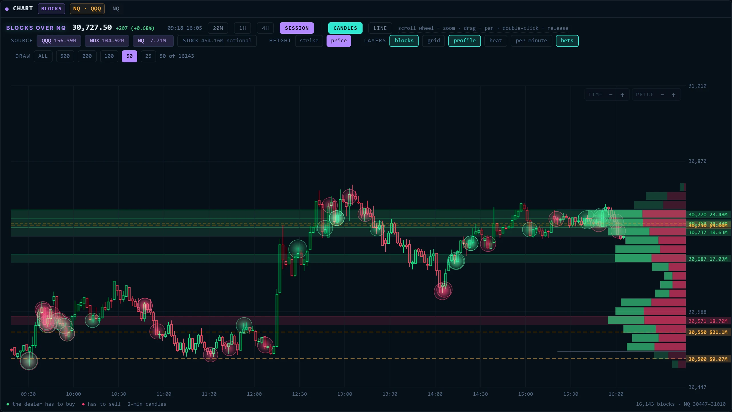Draw top 200 blocks
The width and height of the screenshot is (732, 412).
pyautogui.click(x=87, y=56)
